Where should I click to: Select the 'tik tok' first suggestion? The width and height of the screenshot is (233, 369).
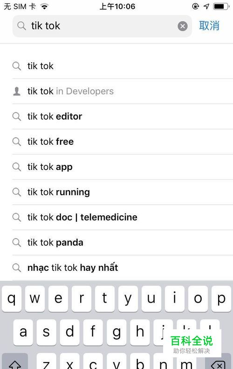point(123,66)
